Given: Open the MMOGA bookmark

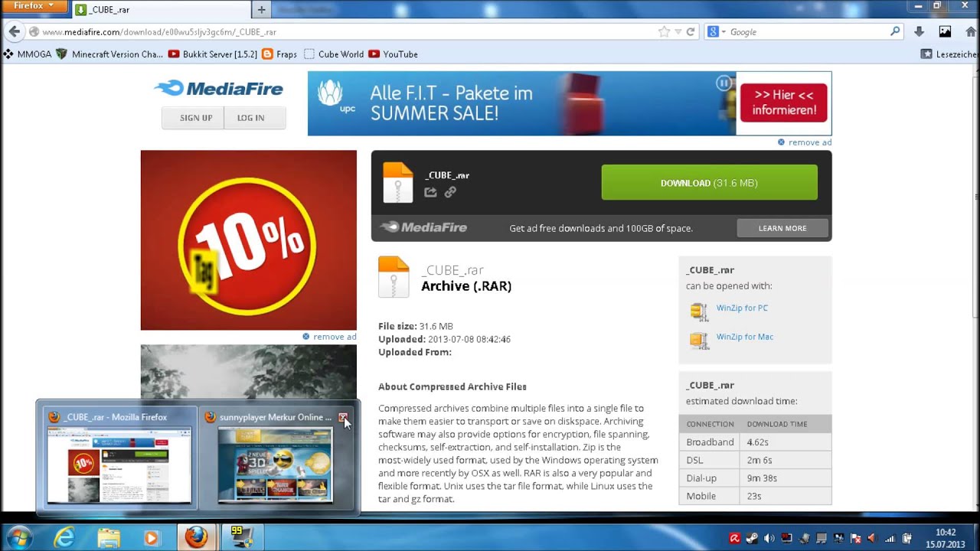Looking at the screenshot, I should point(28,54).
